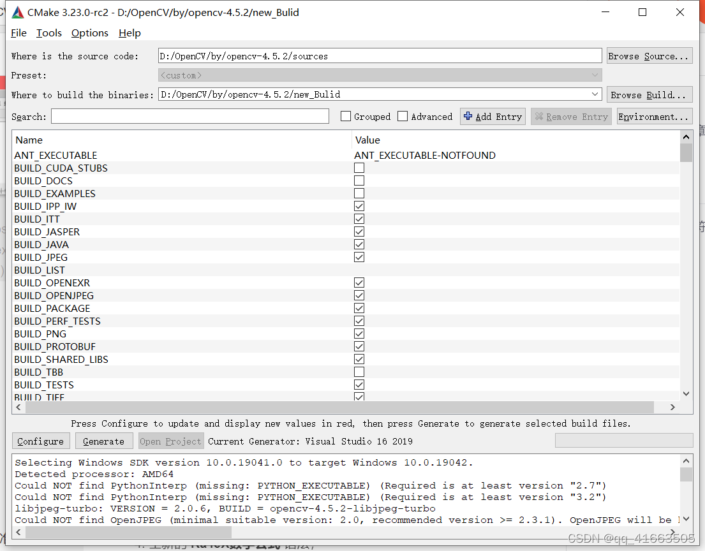Click the output log horizontal scrollbar thumb
The image size is (705, 551).
[x=129, y=532]
